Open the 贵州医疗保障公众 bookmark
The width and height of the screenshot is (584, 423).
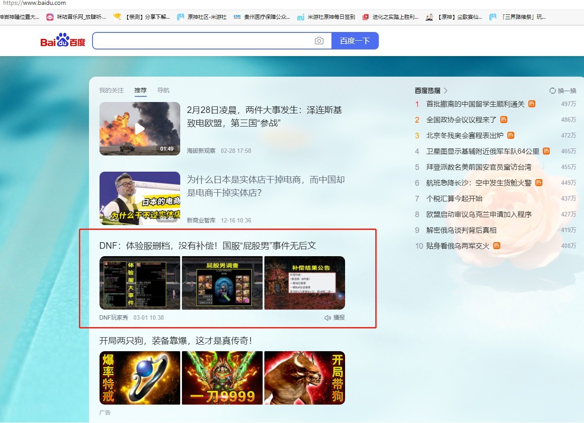click(262, 17)
